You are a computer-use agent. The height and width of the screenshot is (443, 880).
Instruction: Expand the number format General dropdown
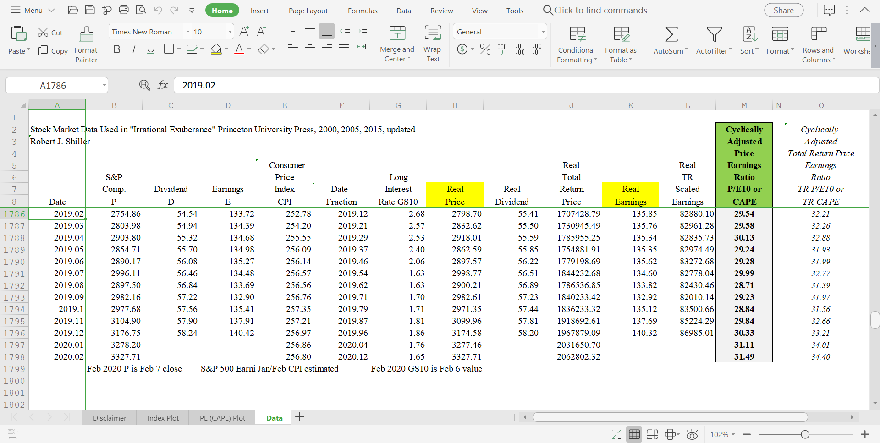543,31
